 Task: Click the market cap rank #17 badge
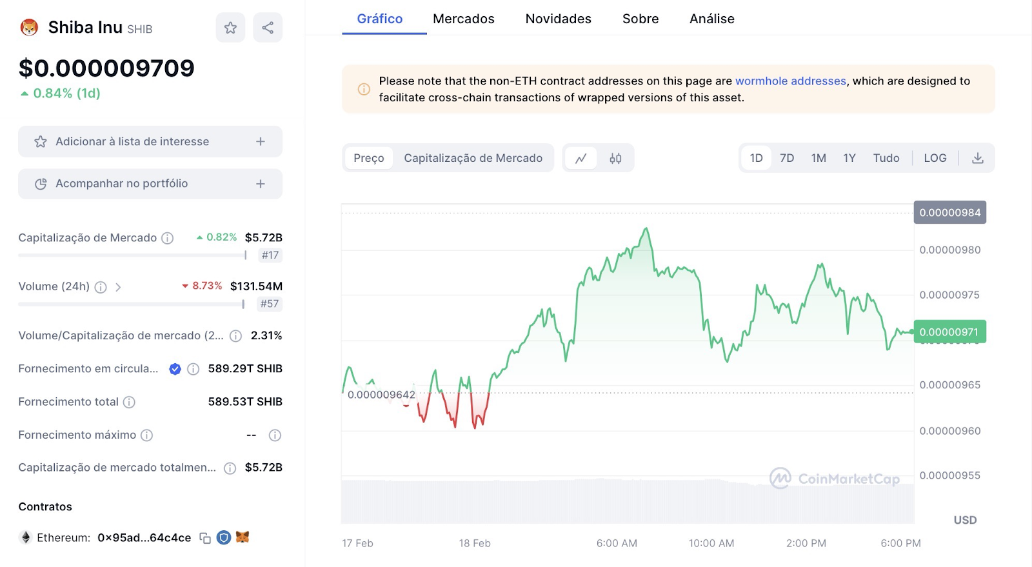pos(270,255)
